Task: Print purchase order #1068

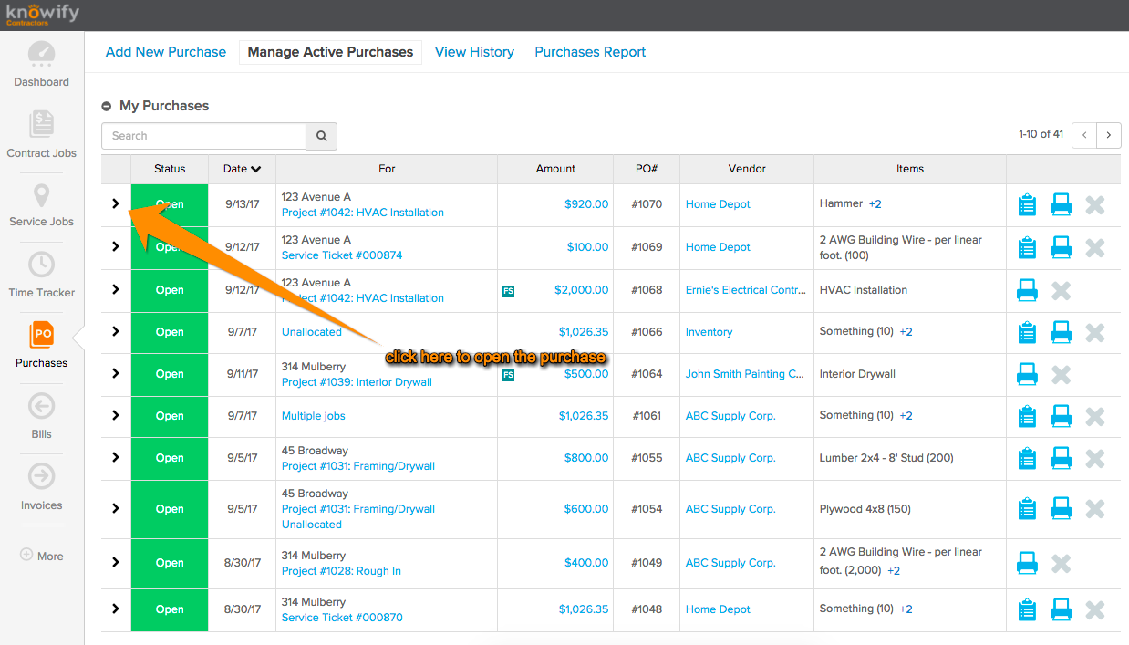Action: point(1027,290)
